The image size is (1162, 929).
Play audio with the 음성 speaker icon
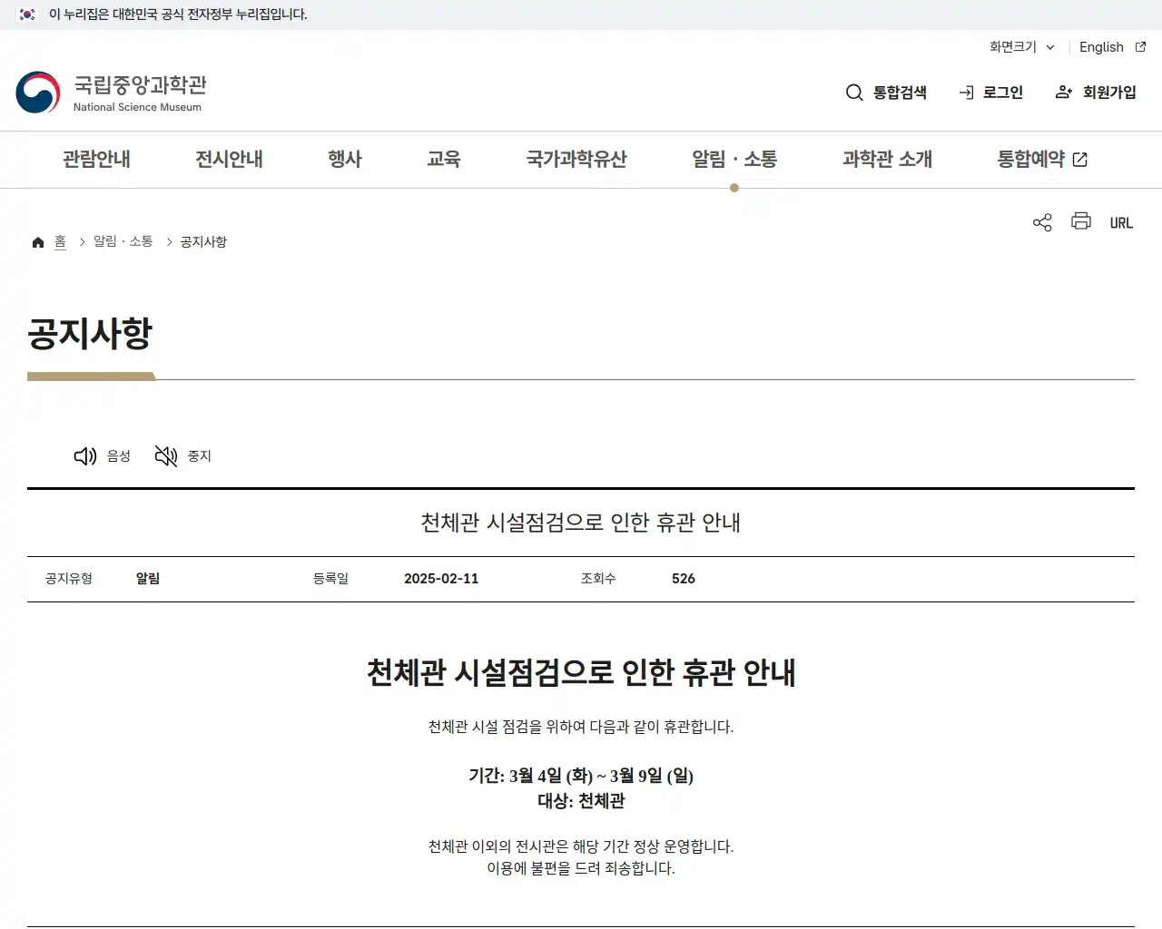(84, 456)
